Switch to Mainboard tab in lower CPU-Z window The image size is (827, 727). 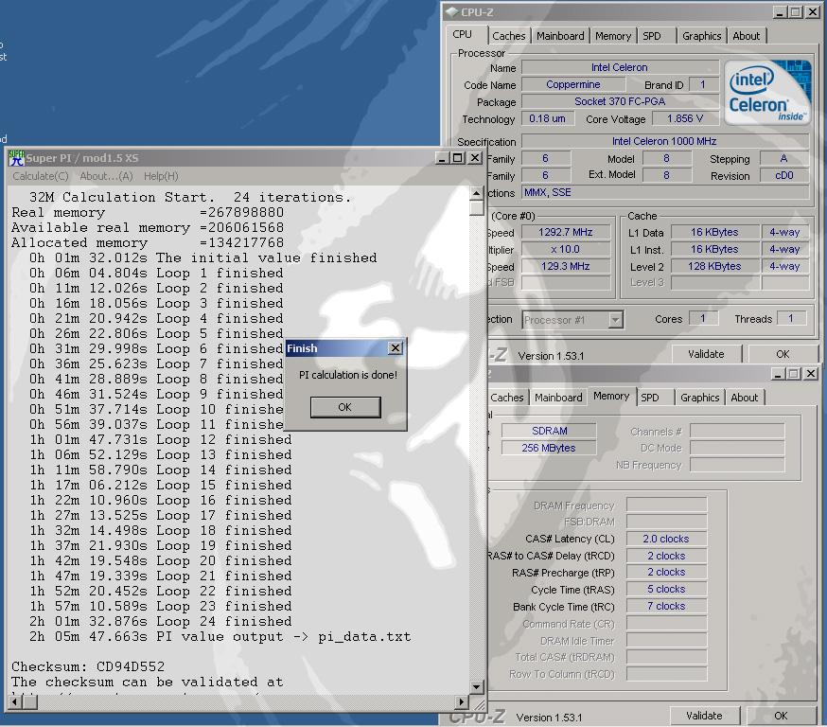pyautogui.click(x=558, y=398)
